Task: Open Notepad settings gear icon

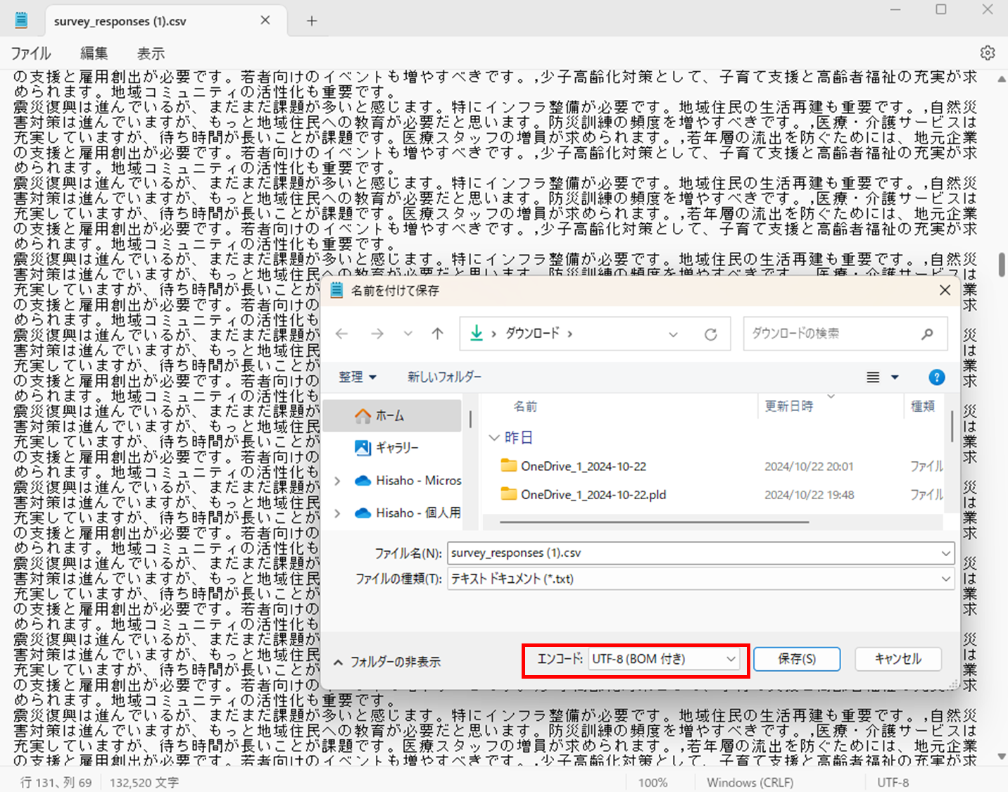Action: 988,53
